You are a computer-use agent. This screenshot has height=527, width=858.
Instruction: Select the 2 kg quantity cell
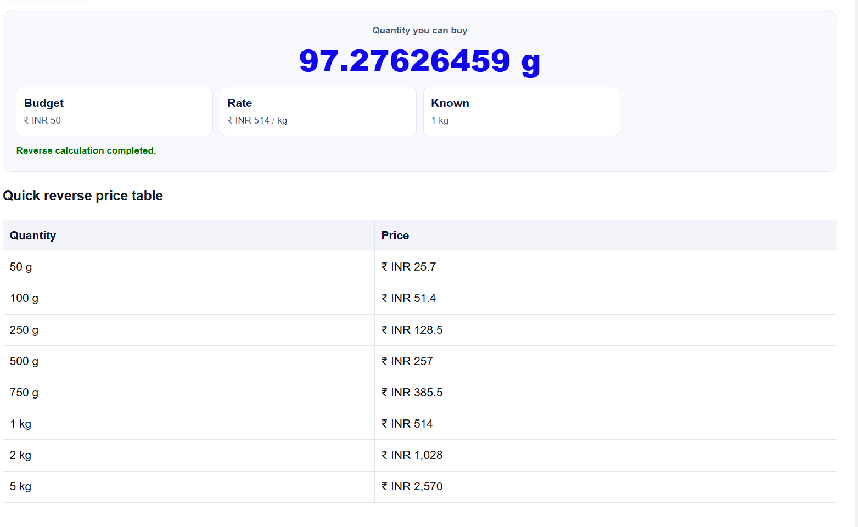(189, 456)
